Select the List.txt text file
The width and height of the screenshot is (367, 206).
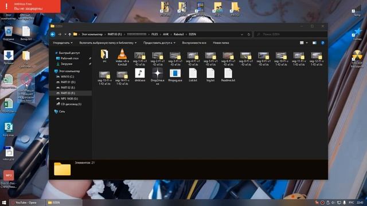pos(193,73)
